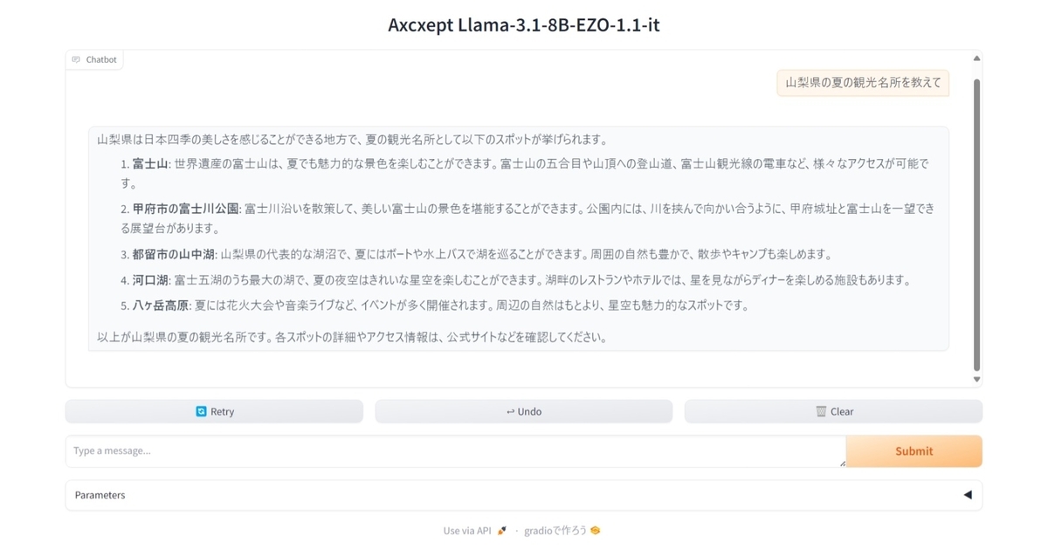Image resolution: width=1048 pixels, height=550 pixels.
Task: Click chat scrollbar up arrow
Action: [976, 59]
